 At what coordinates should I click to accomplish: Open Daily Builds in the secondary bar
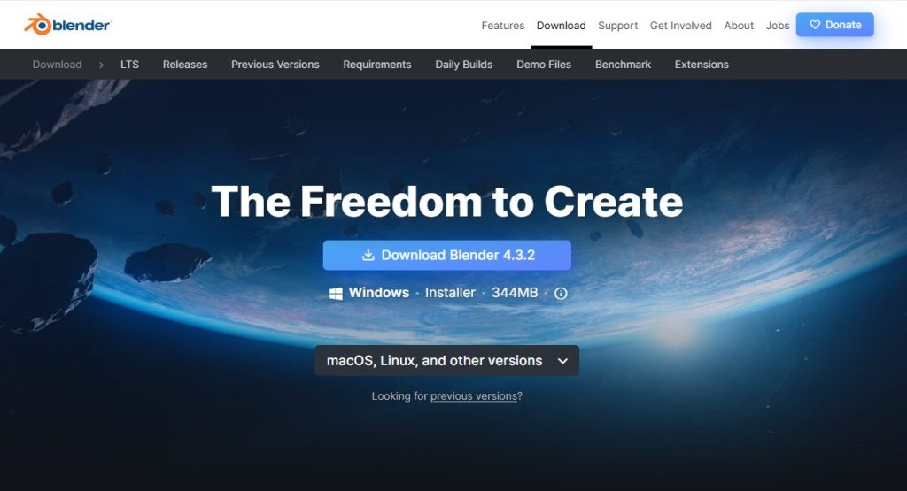tap(464, 65)
